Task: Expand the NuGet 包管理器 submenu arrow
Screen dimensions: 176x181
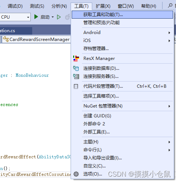Action: pyautogui.click(x=169, y=106)
